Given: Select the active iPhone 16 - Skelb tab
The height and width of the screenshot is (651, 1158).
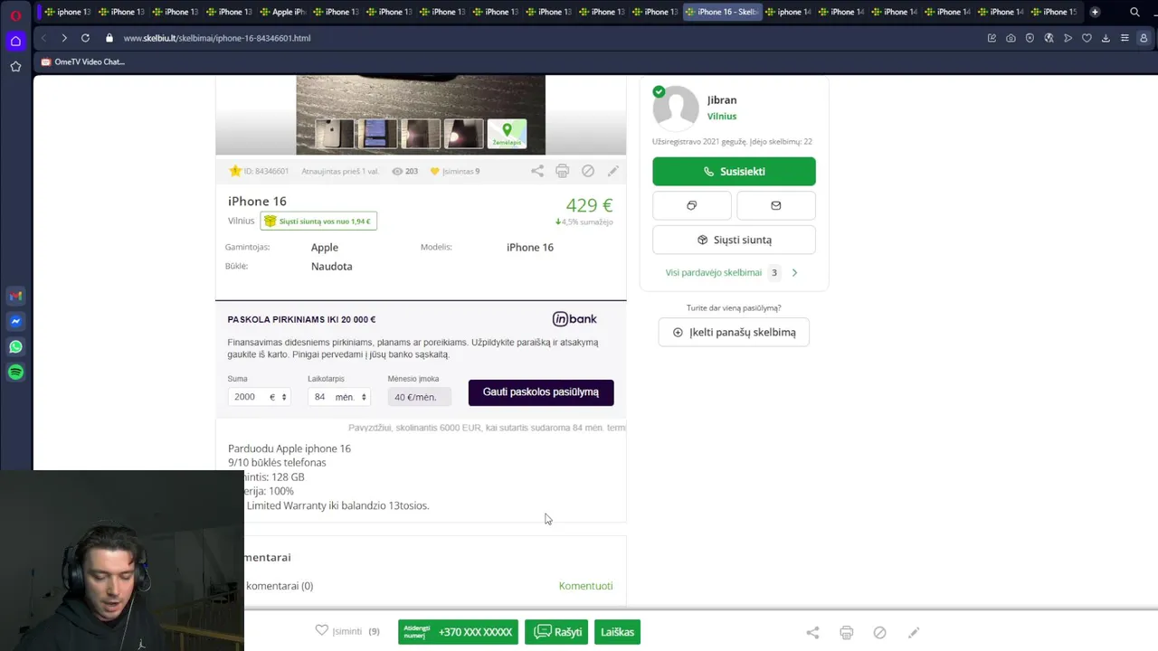Looking at the screenshot, I should click(722, 12).
